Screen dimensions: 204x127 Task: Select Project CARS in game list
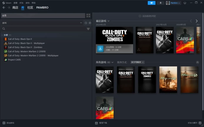pyautogui.click(x=14, y=60)
